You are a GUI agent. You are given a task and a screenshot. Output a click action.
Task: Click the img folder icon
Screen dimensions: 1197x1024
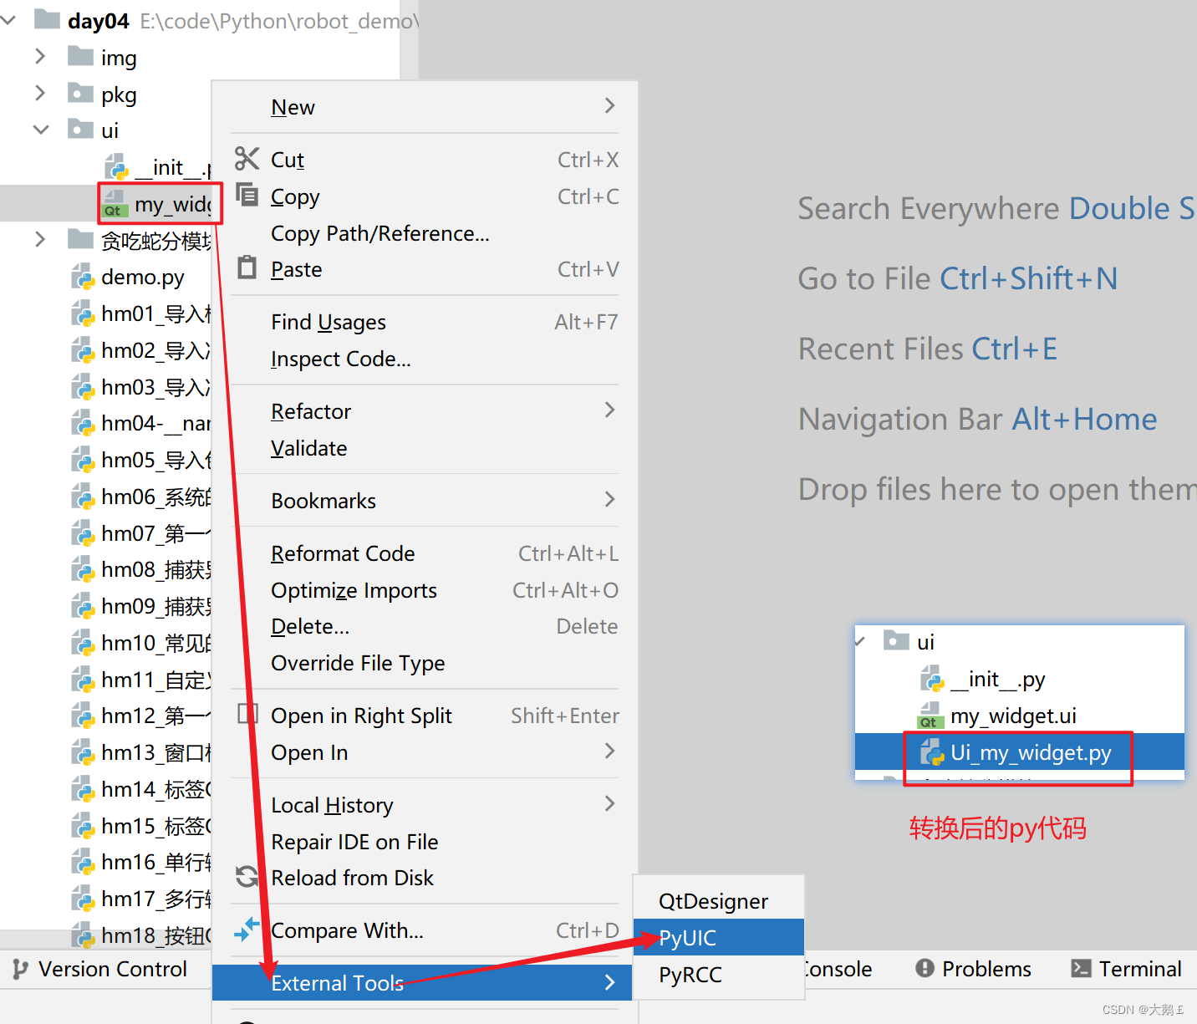pyautogui.click(x=80, y=56)
